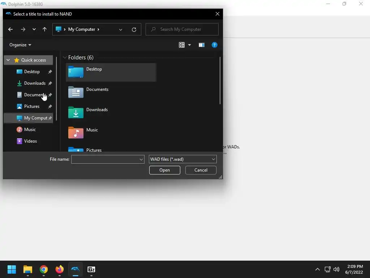This screenshot has width=370, height=278.
Task: Click the file list vertical scrollbar
Action: 220,81
